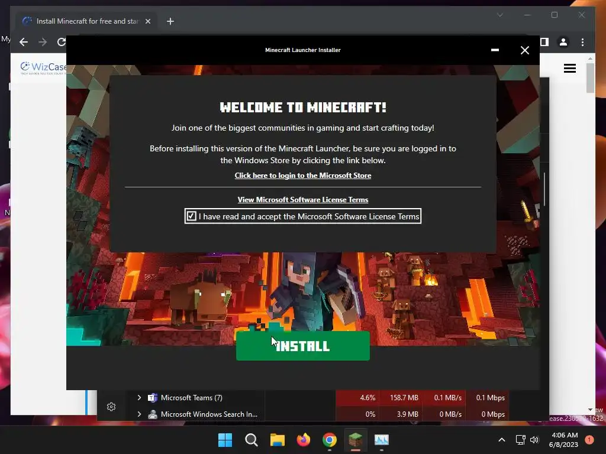Click the green INSTALL button
Screen dimensions: 606x454
coord(302,345)
